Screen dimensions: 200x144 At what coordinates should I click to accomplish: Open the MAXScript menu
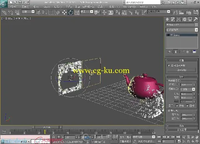click(x=129, y=7)
